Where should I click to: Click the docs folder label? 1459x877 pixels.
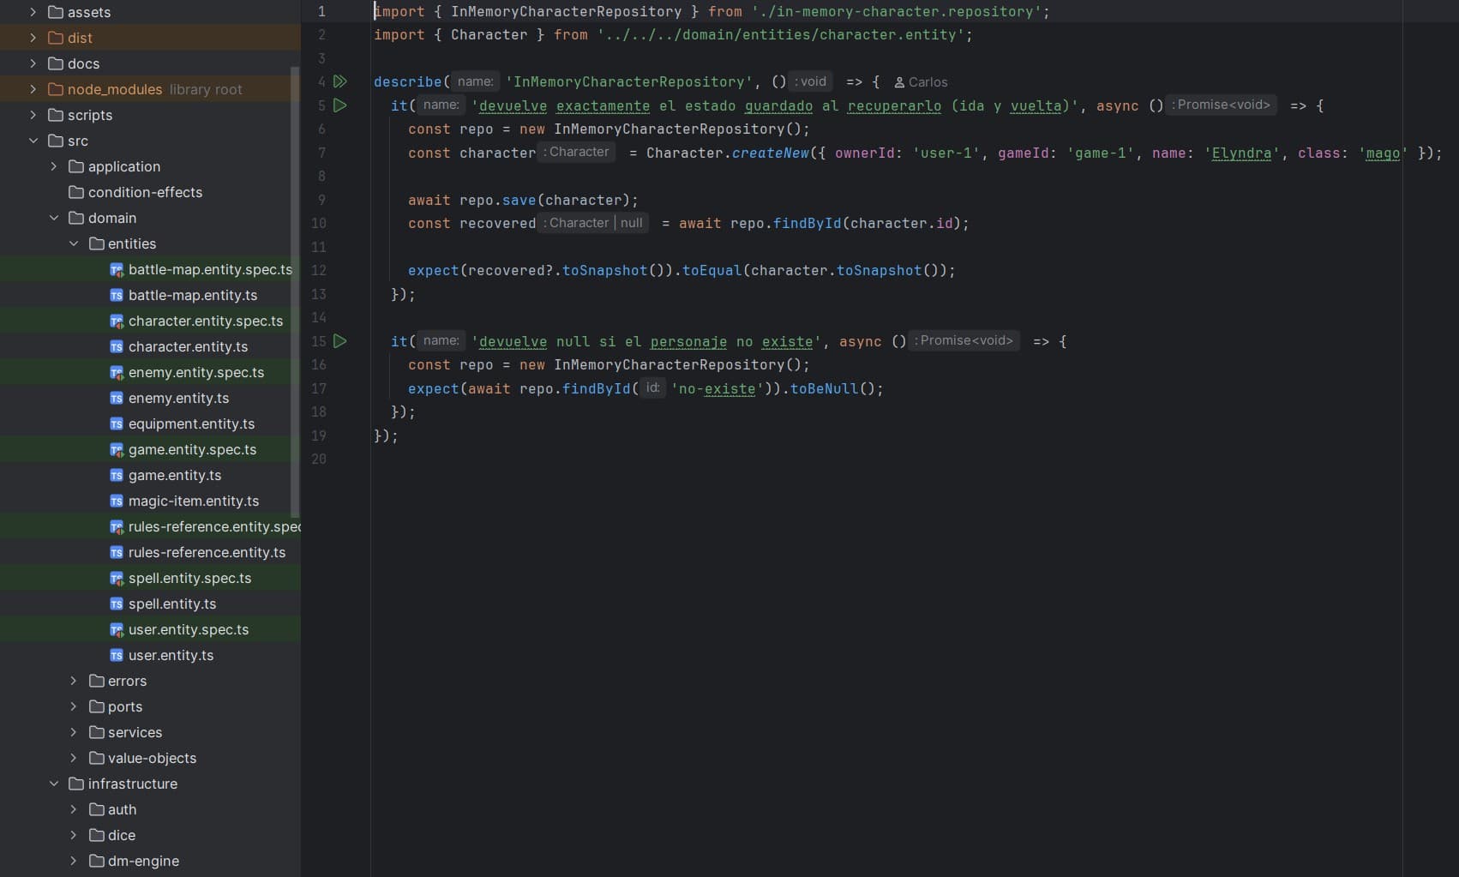tap(83, 63)
